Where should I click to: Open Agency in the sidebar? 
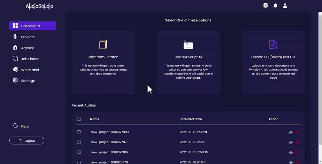pos(27,48)
